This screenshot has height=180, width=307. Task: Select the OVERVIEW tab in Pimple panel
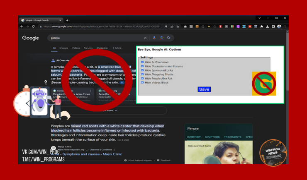pyautogui.click(x=194, y=137)
